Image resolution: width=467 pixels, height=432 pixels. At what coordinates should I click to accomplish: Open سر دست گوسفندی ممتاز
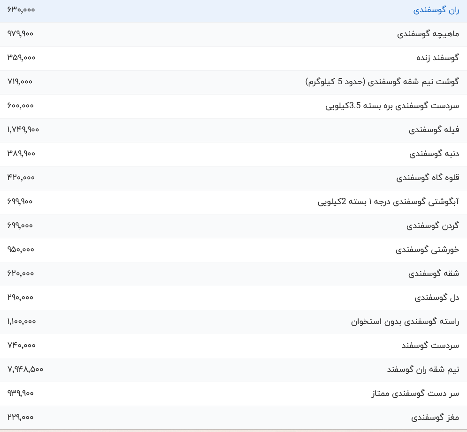coord(415,394)
